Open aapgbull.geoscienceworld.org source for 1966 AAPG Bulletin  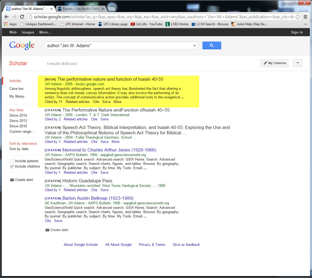(x=123, y=155)
